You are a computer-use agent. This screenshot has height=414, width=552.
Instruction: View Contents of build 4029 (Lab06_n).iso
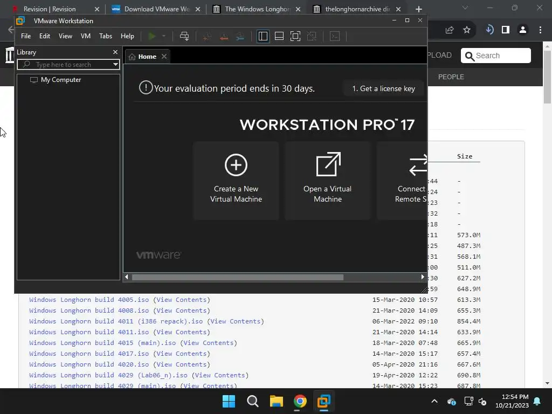[220, 375]
